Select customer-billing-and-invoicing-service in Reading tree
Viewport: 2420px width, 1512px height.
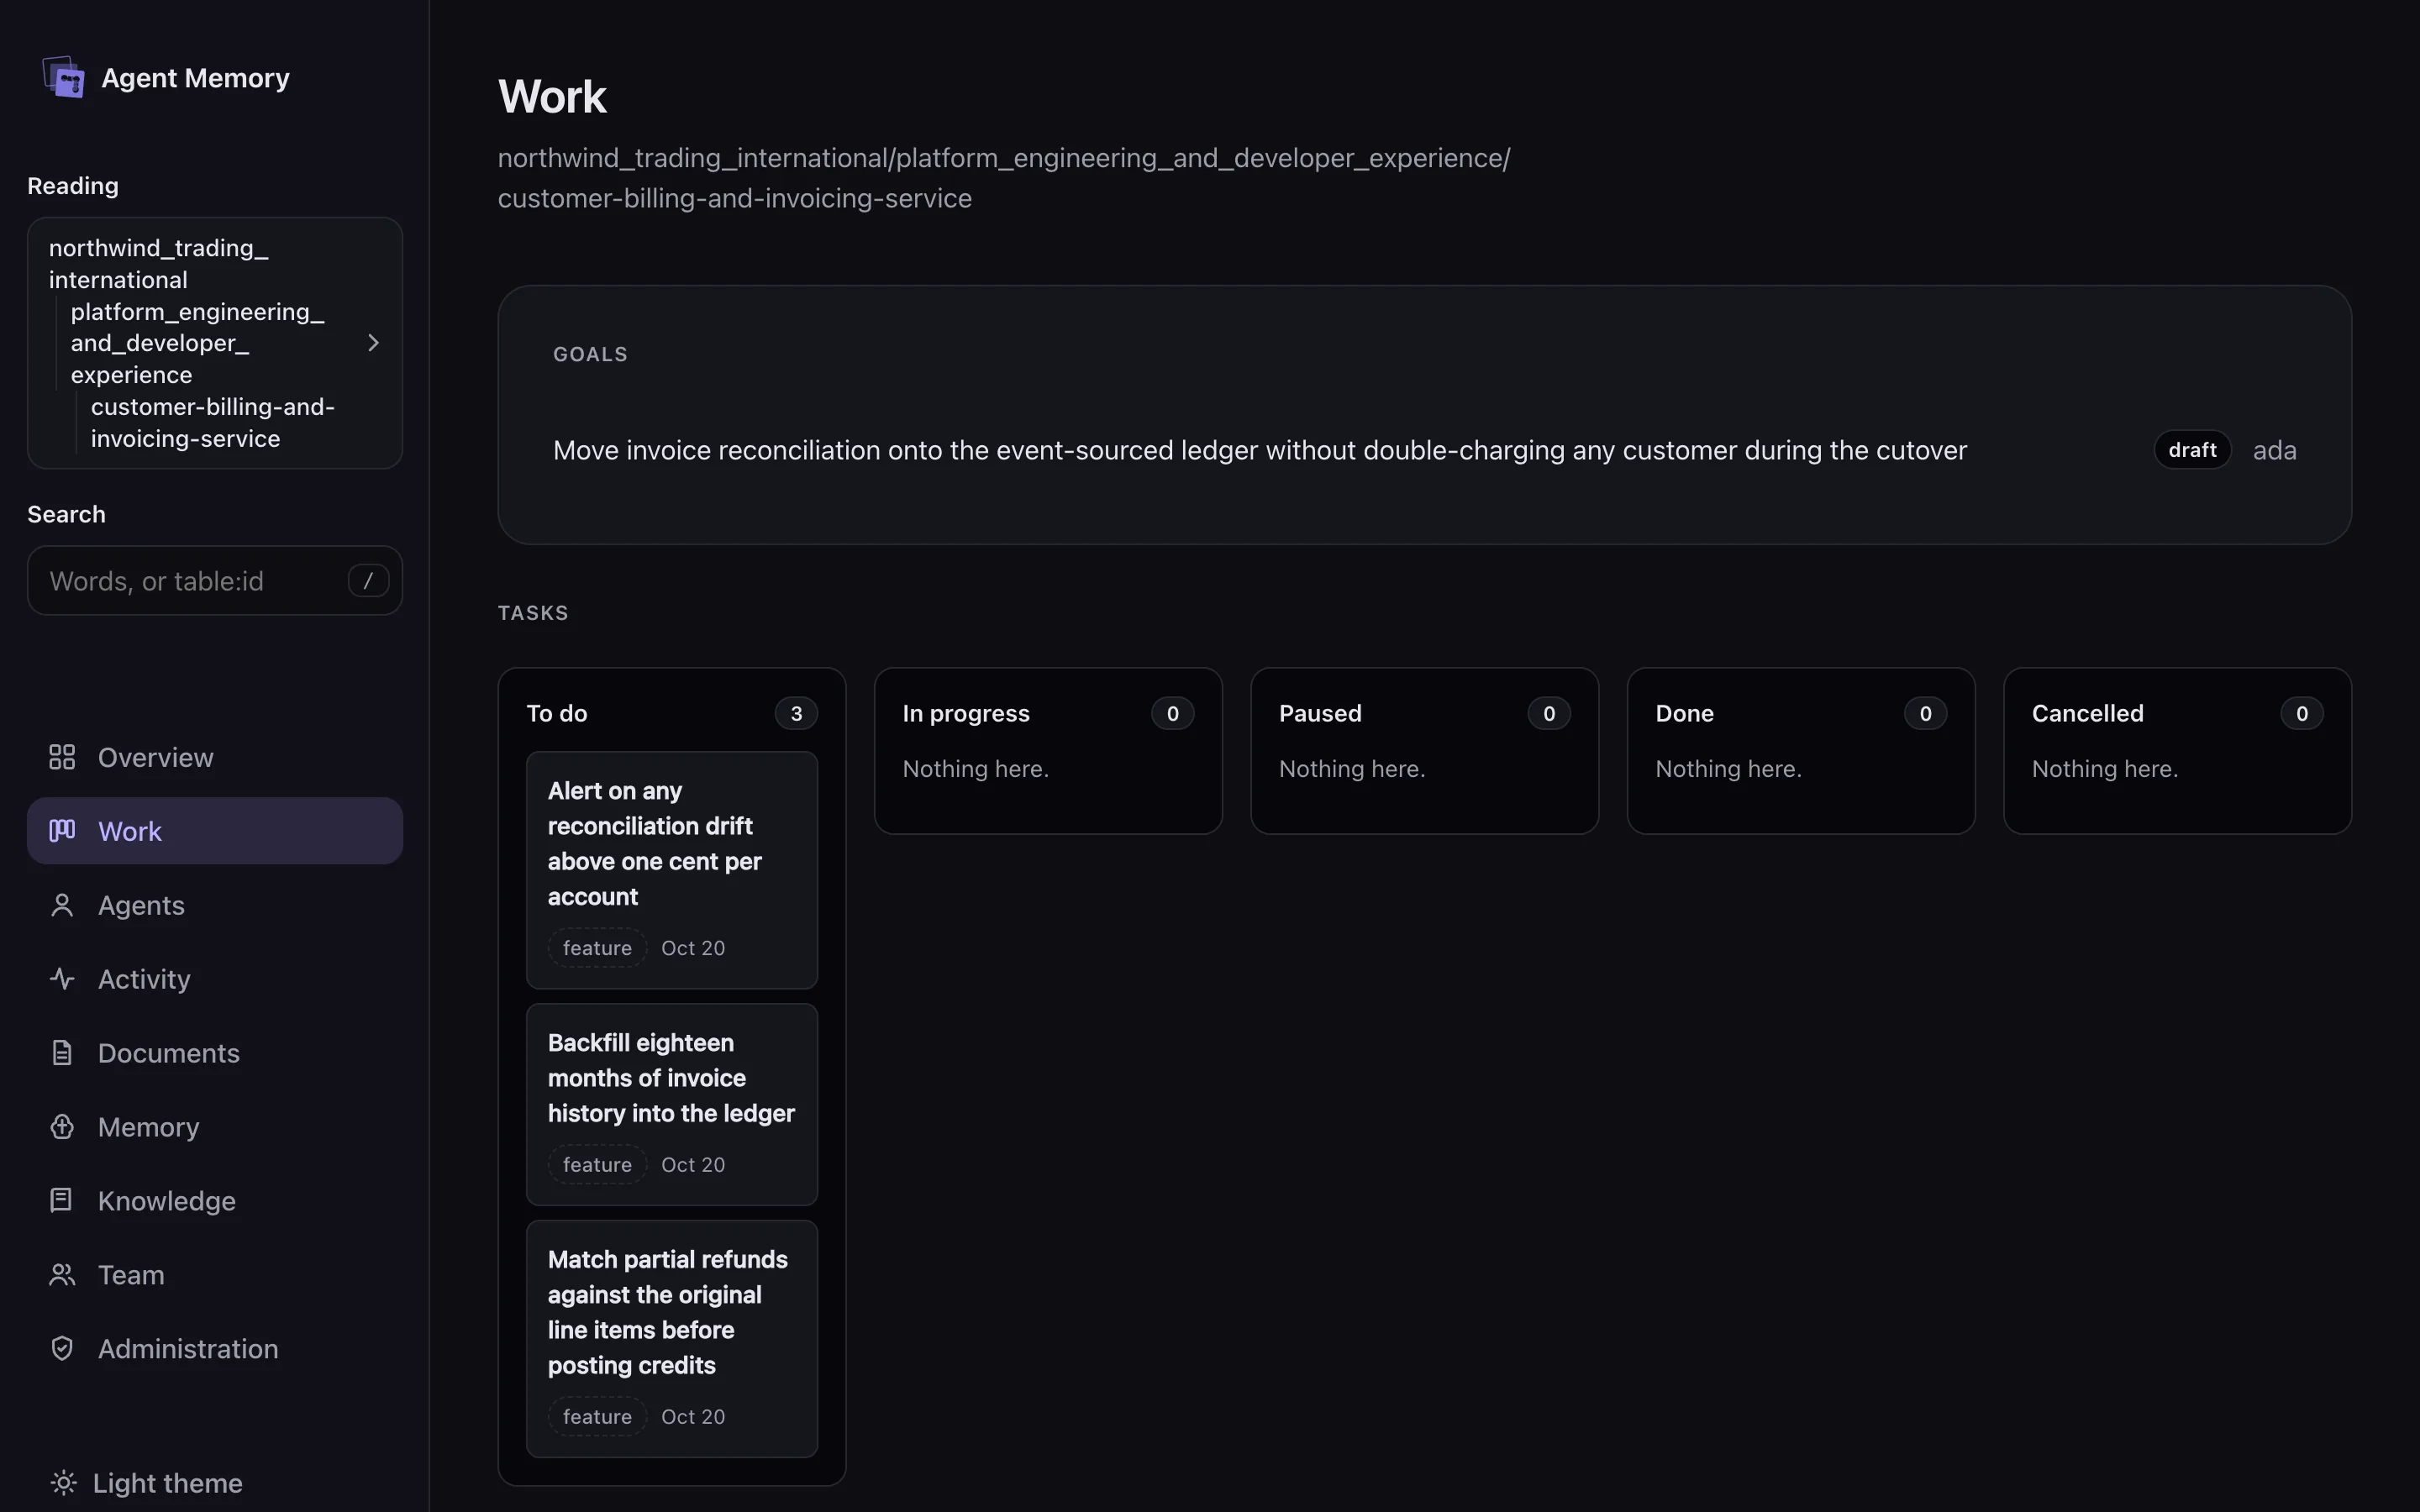click(212, 423)
